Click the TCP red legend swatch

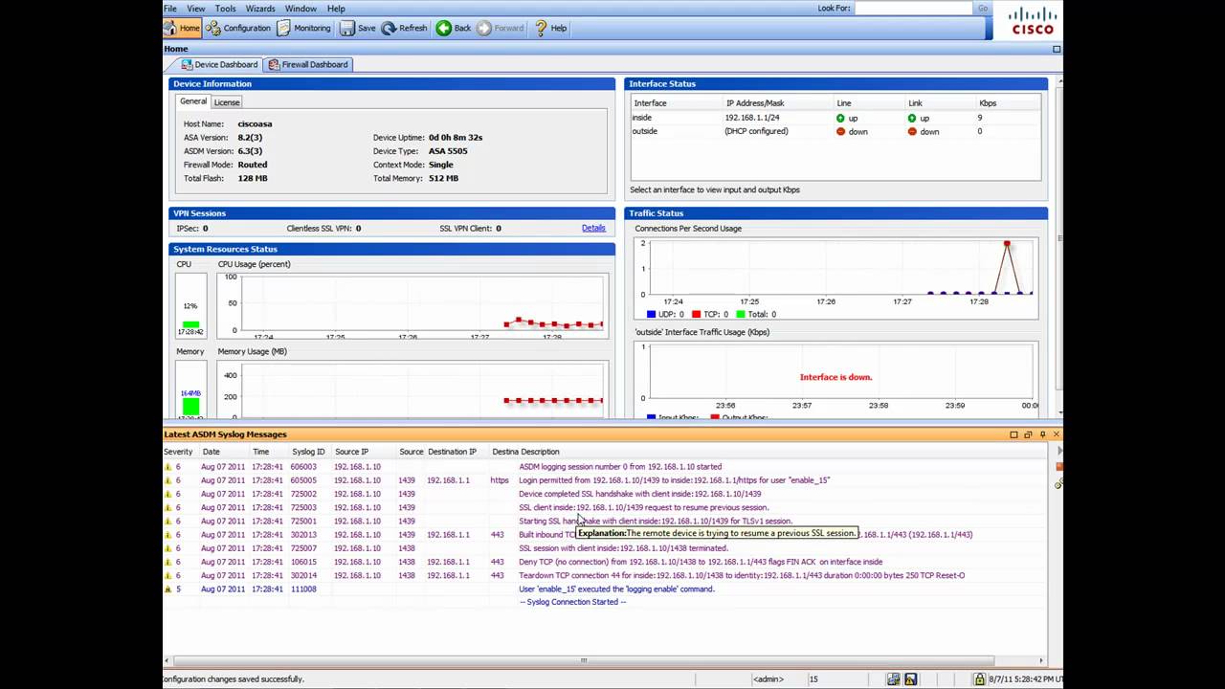(x=696, y=314)
